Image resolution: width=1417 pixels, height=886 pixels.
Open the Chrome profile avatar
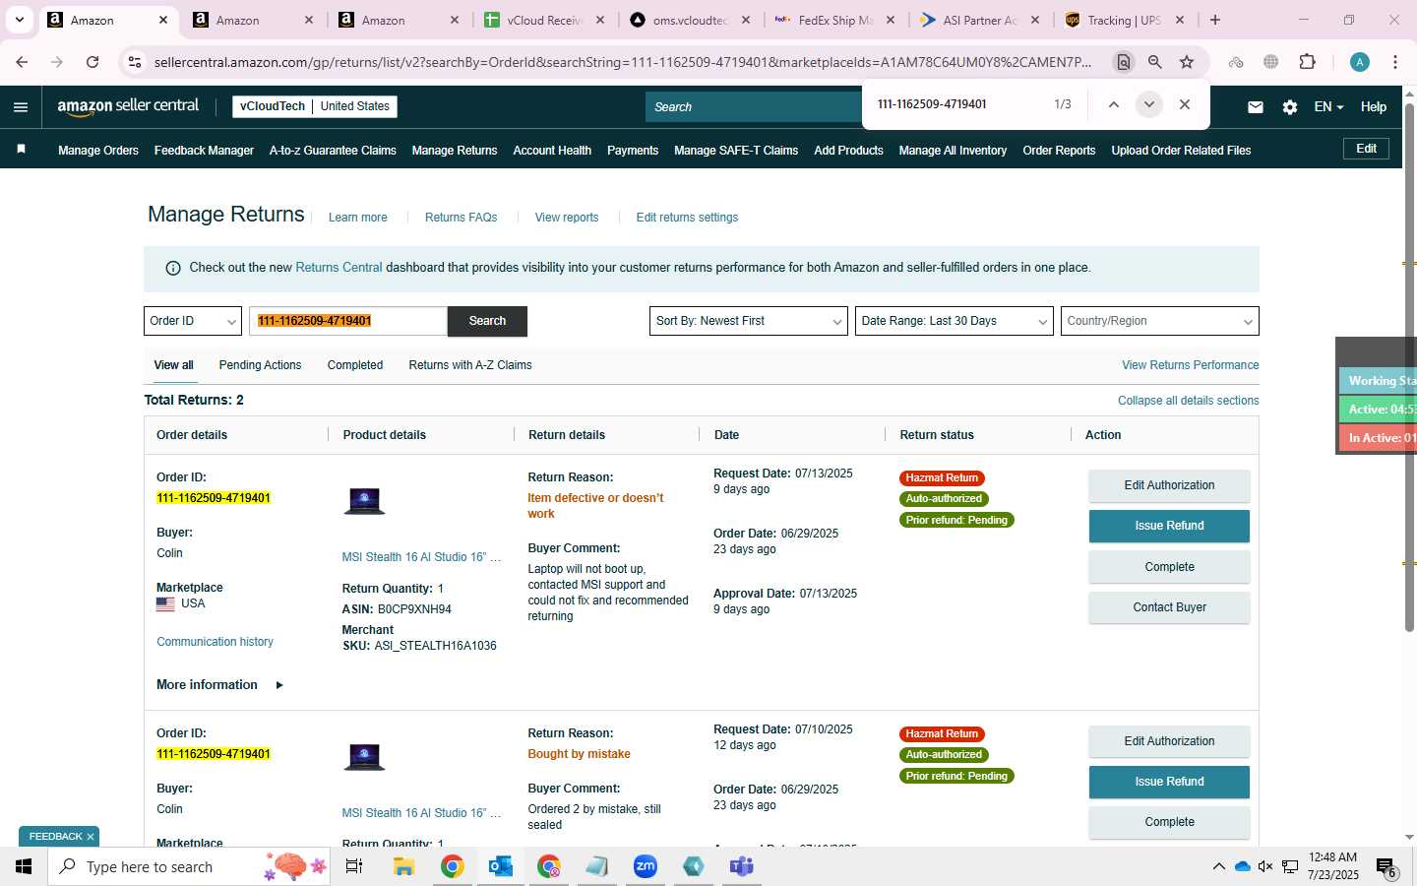pyautogui.click(x=1360, y=62)
